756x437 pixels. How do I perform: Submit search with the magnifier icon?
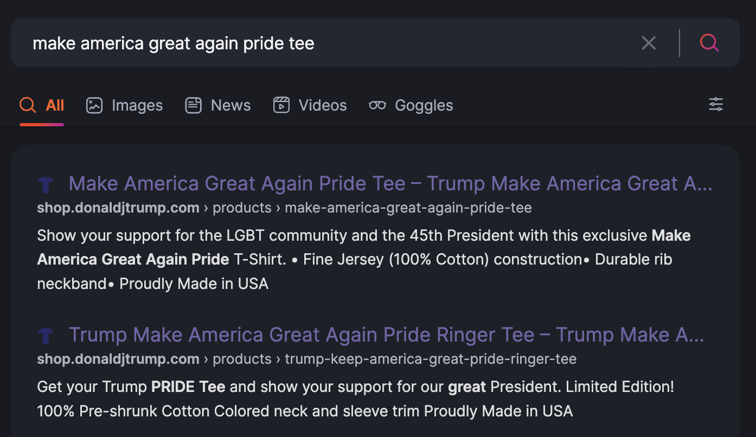click(x=709, y=43)
